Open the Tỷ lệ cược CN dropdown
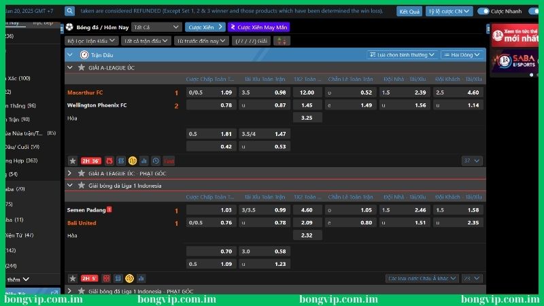544x306 pixels. [449, 12]
